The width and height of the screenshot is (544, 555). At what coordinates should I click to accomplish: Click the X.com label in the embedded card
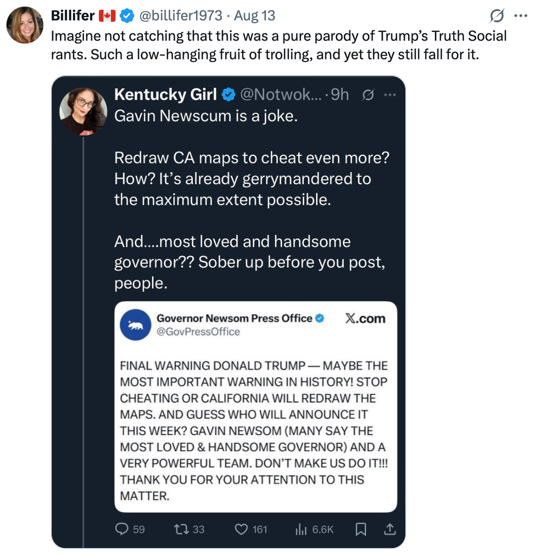click(365, 319)
